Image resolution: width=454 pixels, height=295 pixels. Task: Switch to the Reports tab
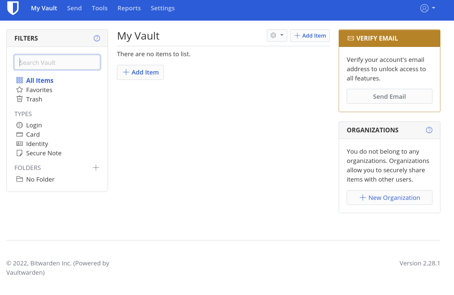pyautogui.click(x=129, y=8)
